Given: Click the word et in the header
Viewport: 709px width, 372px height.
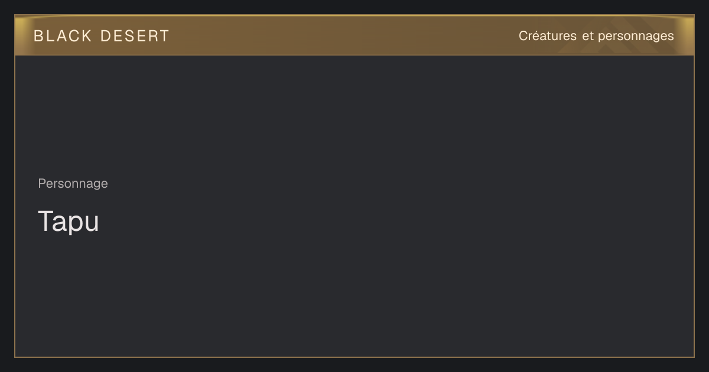Looking at the screenshot, I should tap(587, 36).
